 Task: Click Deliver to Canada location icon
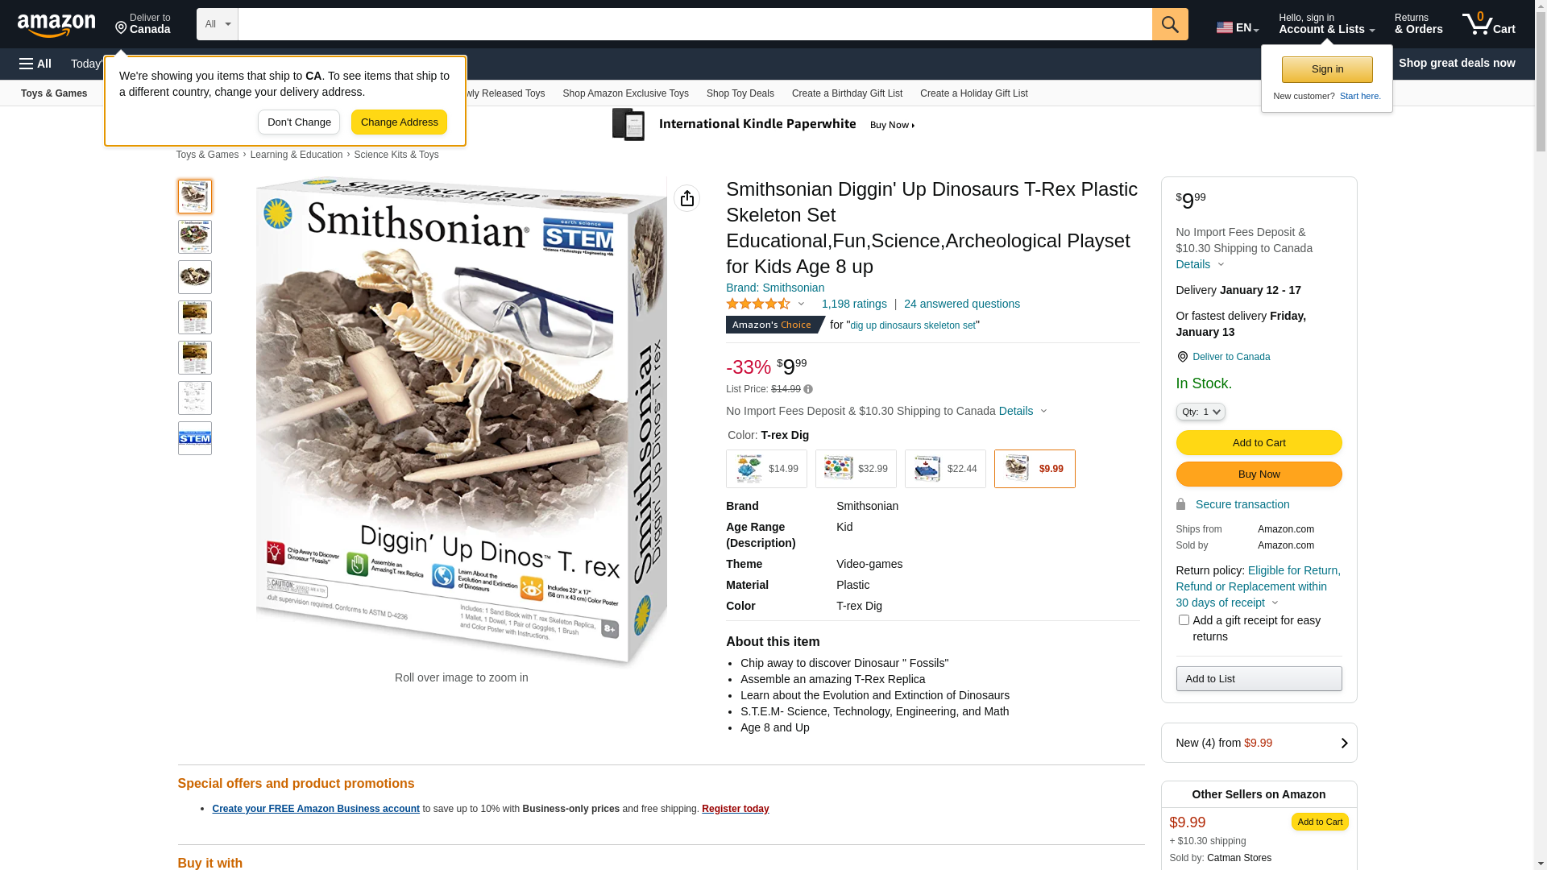(x=1182, y=357)
